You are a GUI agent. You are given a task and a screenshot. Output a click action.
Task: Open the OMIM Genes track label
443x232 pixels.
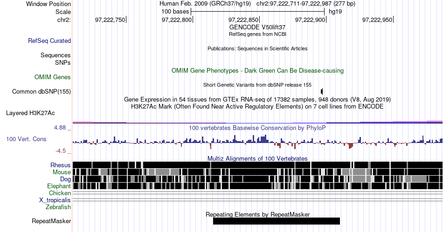click(52, 77)
